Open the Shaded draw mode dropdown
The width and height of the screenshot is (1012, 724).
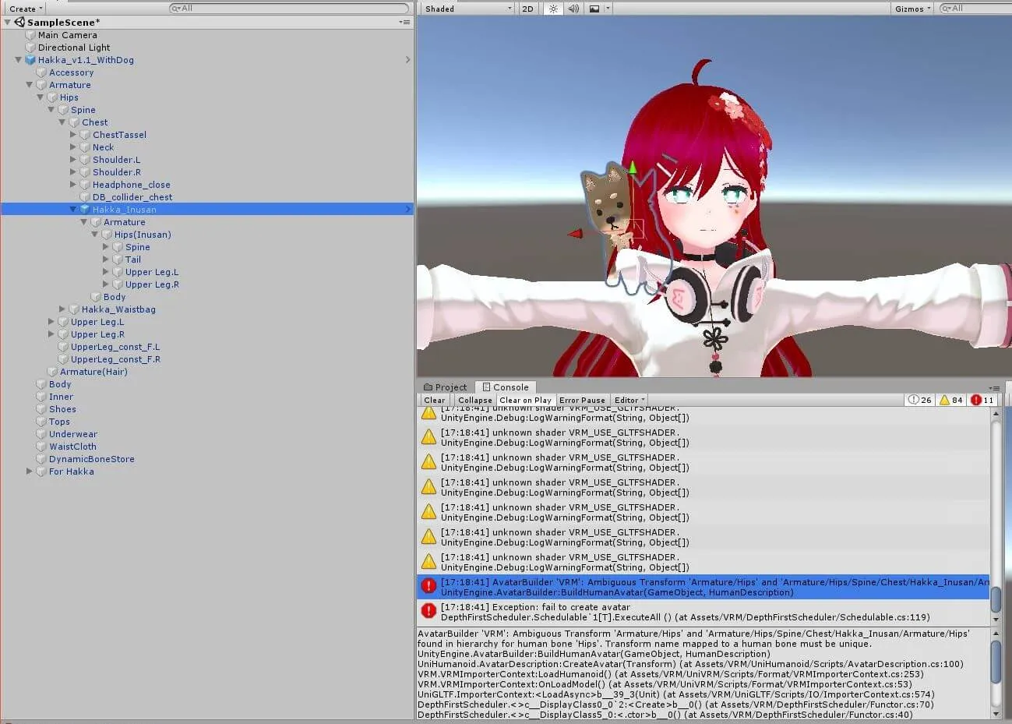pos(468,9)
